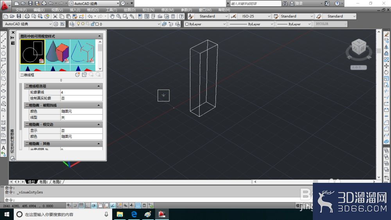Open the 视图(V) menu
The image size is (391, 220).
click(x=57, y=10)
